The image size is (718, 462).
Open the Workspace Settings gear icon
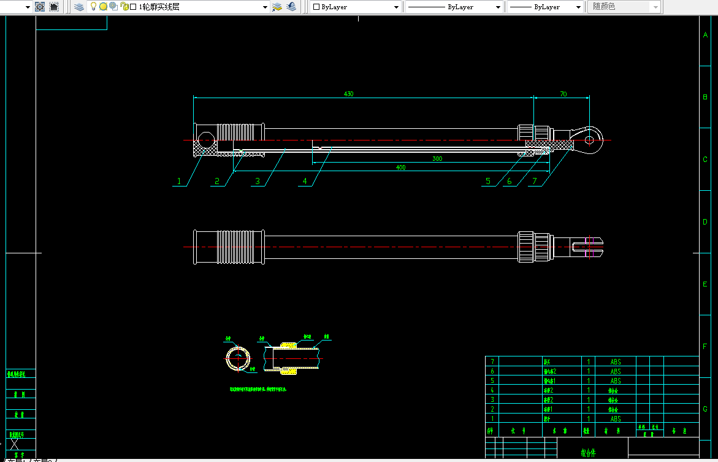tap(40, 7)
